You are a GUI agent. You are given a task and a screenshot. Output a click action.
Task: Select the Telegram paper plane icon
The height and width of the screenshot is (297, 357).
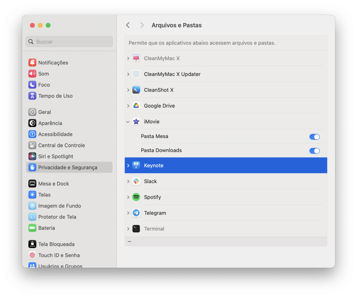(x=136, y=213)
